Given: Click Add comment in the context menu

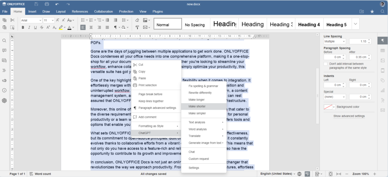Looking at the screenshot, I should tap(156, 117).
